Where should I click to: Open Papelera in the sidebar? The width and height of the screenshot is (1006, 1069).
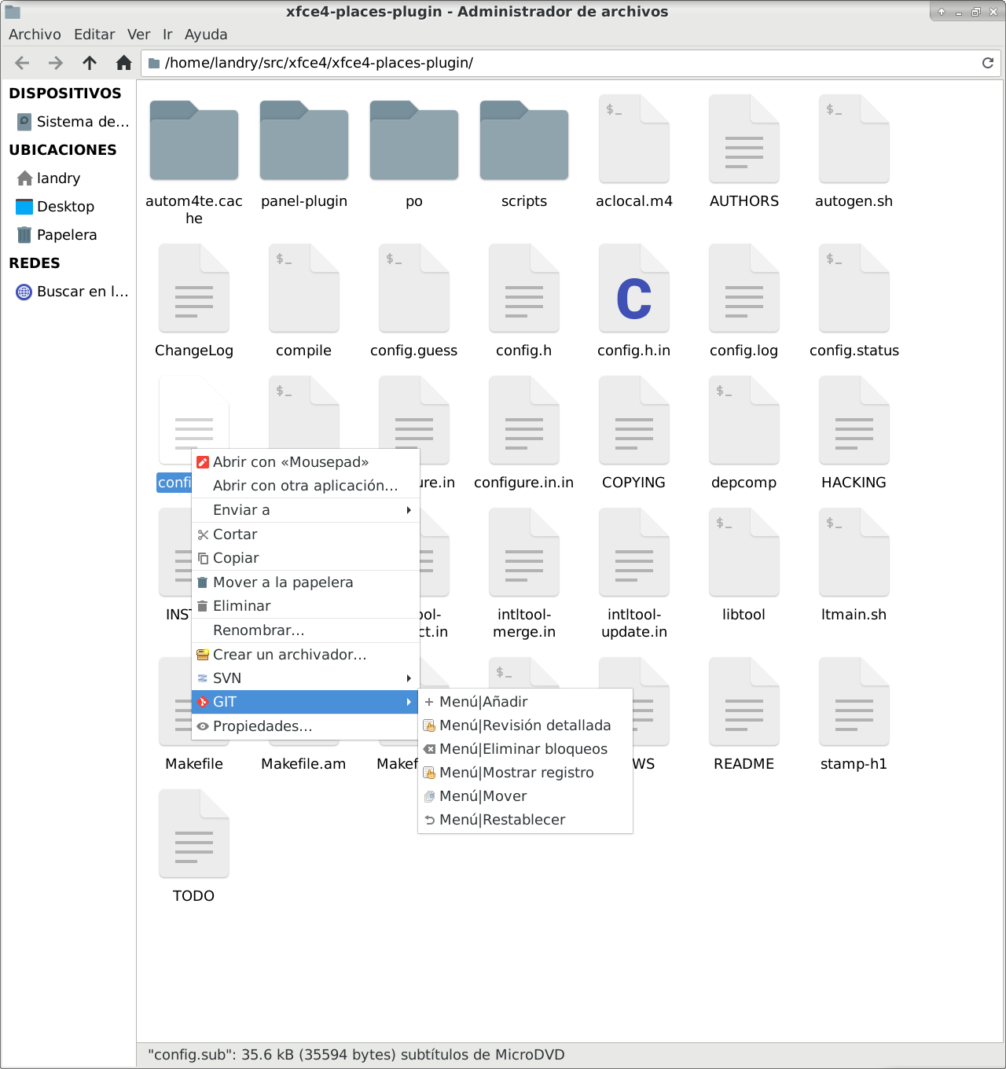click(67, 235)
